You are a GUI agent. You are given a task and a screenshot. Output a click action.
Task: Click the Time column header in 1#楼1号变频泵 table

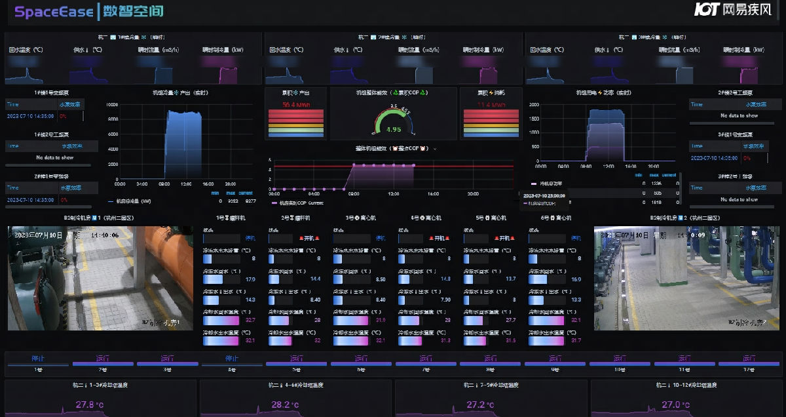coord(14,104)
